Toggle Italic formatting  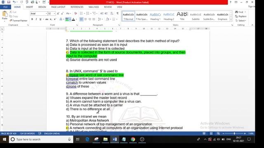point(36,19)
